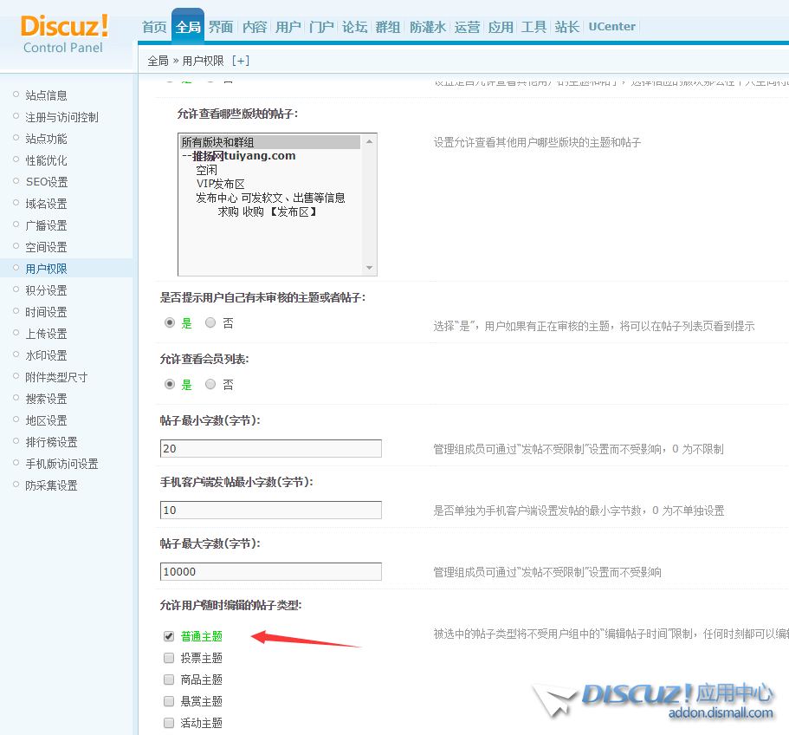Click the [+] add shortcut icon
Viewport: 789px width, 735px height.
point(241,61)
